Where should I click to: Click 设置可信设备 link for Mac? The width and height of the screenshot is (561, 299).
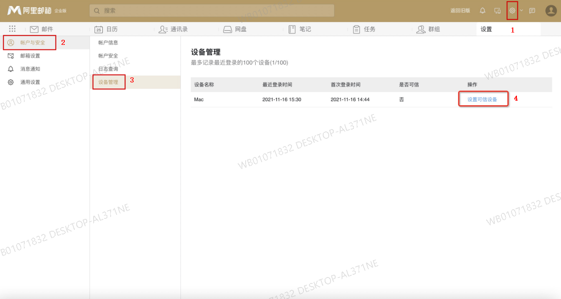[x=482, y=99]
